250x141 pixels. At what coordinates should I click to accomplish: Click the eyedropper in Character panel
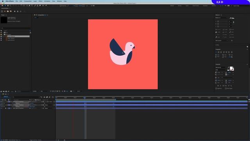pyautogui.click(x=228, y=67)
